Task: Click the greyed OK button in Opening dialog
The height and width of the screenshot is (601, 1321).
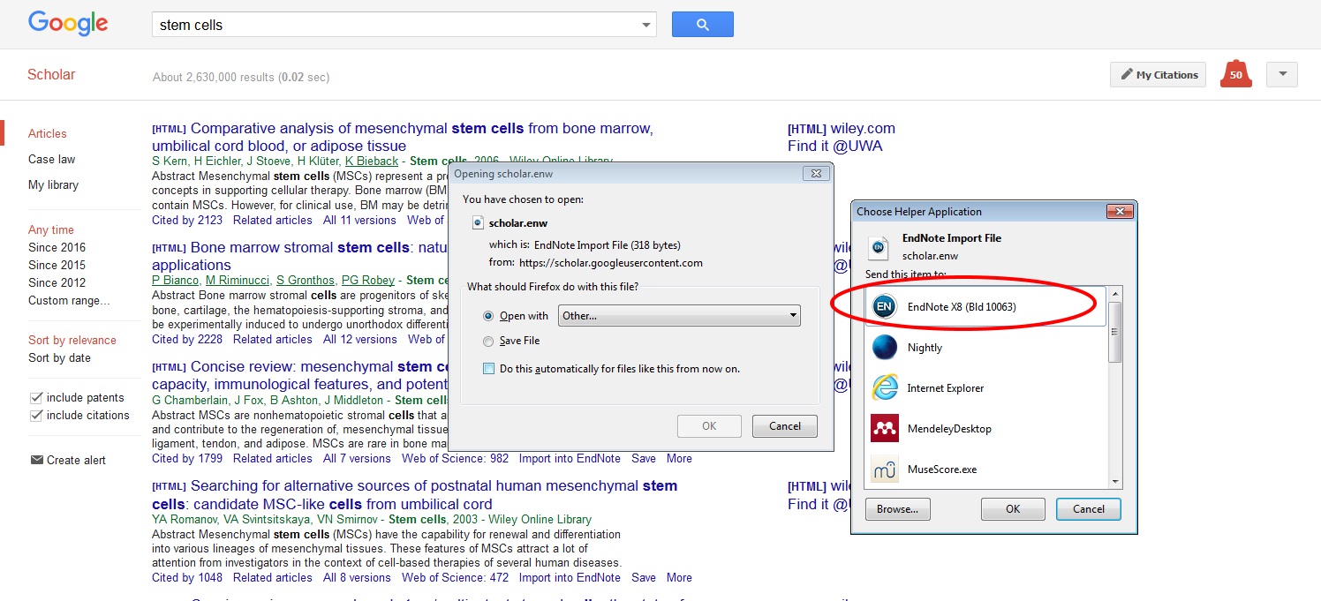Action: click(709, 426)
